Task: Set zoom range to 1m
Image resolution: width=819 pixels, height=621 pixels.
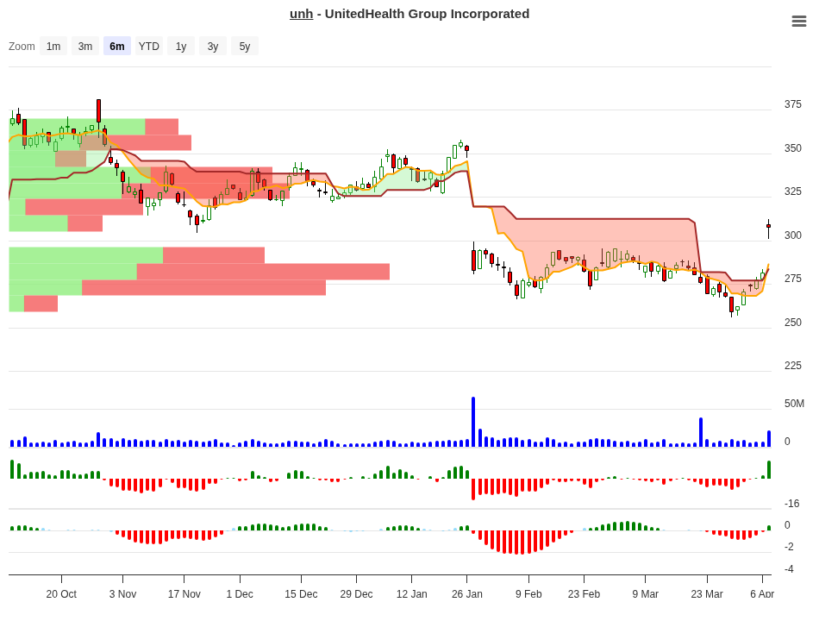Action: 53,46
